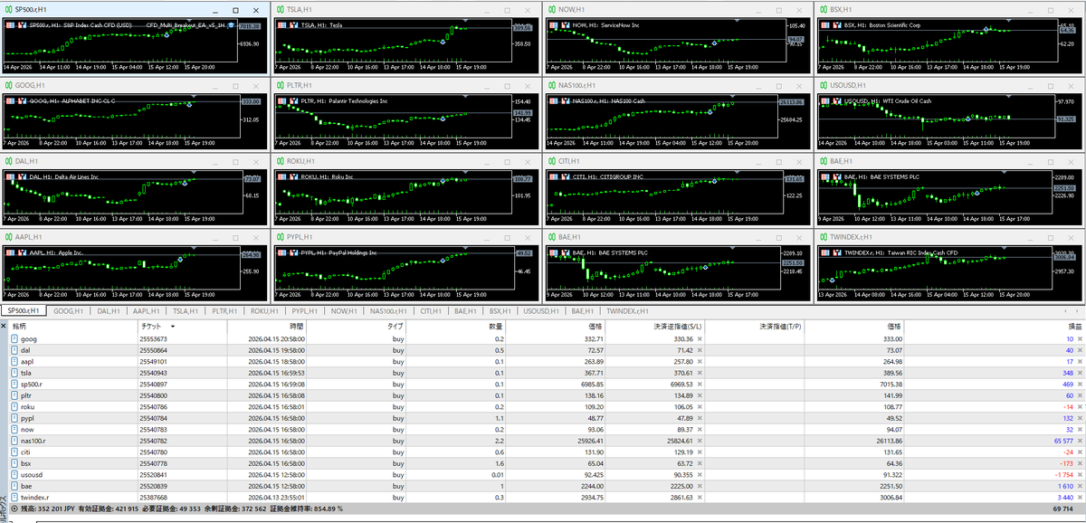Click the position icon in usousd row

tap(14, 473)
